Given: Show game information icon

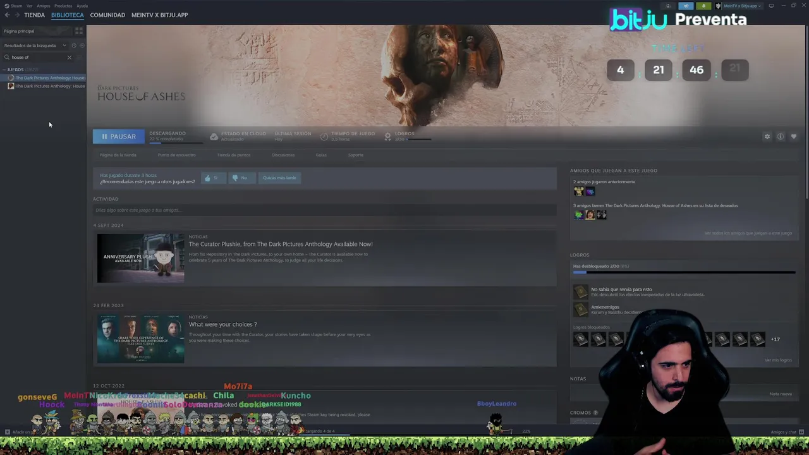Looking at the screenshot, I should 781,136.
